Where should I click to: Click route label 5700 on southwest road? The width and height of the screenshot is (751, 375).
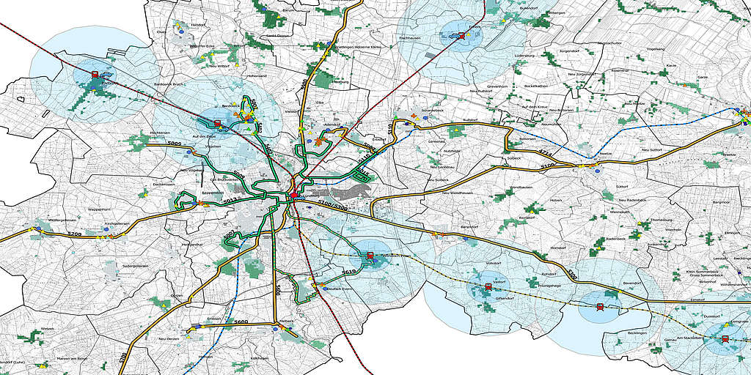coord(123,357)
